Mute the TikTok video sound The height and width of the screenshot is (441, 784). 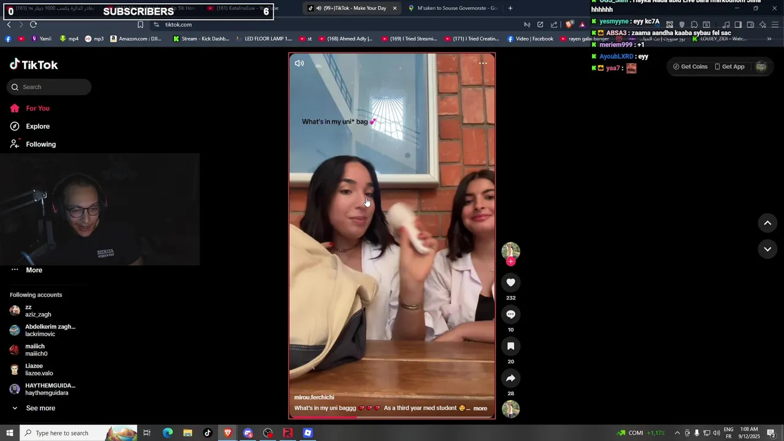tap(299, 63)
